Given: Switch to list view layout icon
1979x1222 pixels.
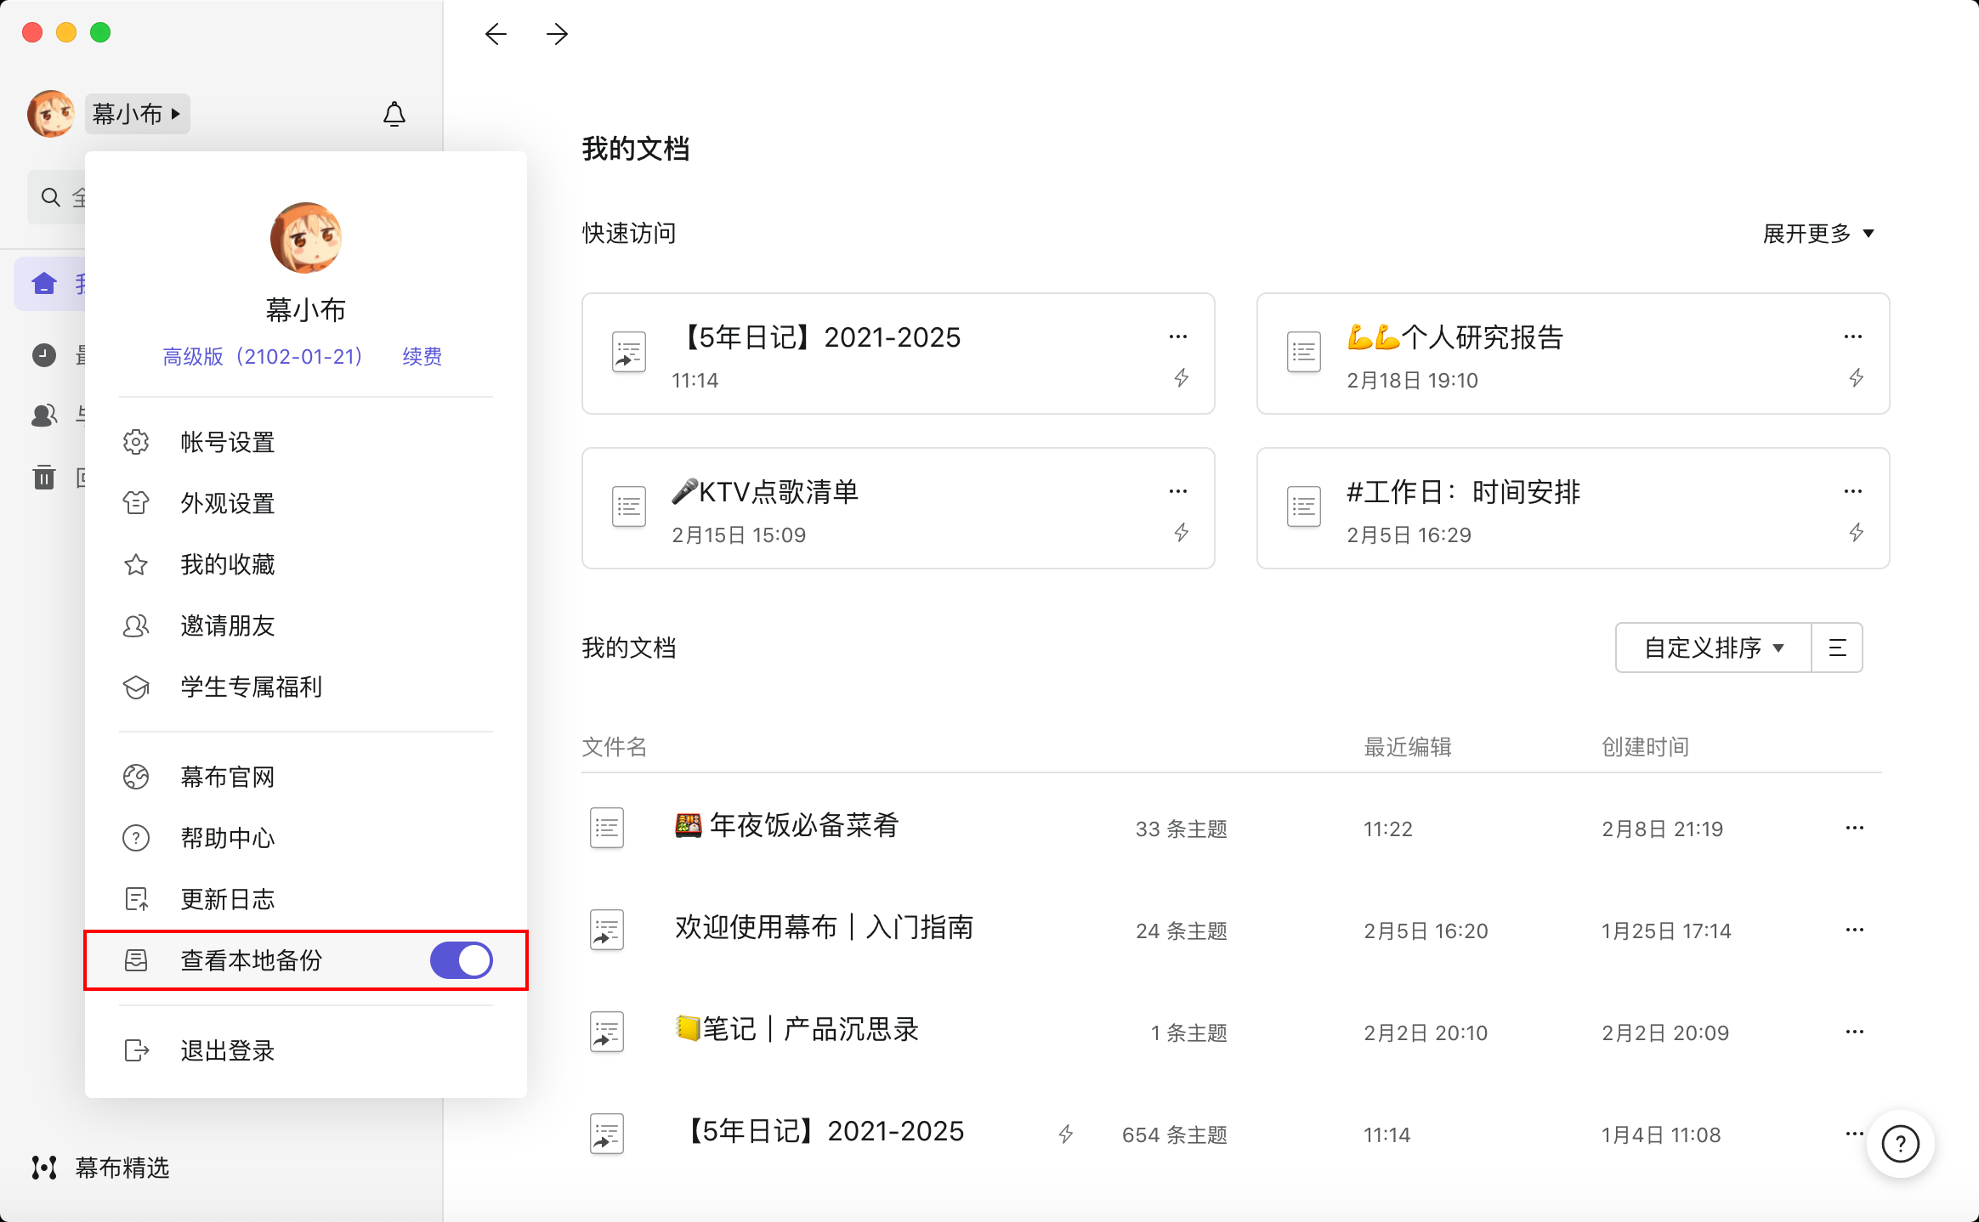Looking at the screenshot, I should [x=1837, y=648].
